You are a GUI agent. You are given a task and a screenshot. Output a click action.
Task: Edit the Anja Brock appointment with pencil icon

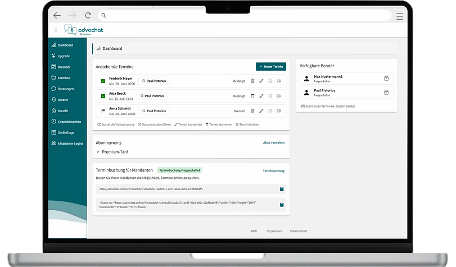tap(261, 96)
